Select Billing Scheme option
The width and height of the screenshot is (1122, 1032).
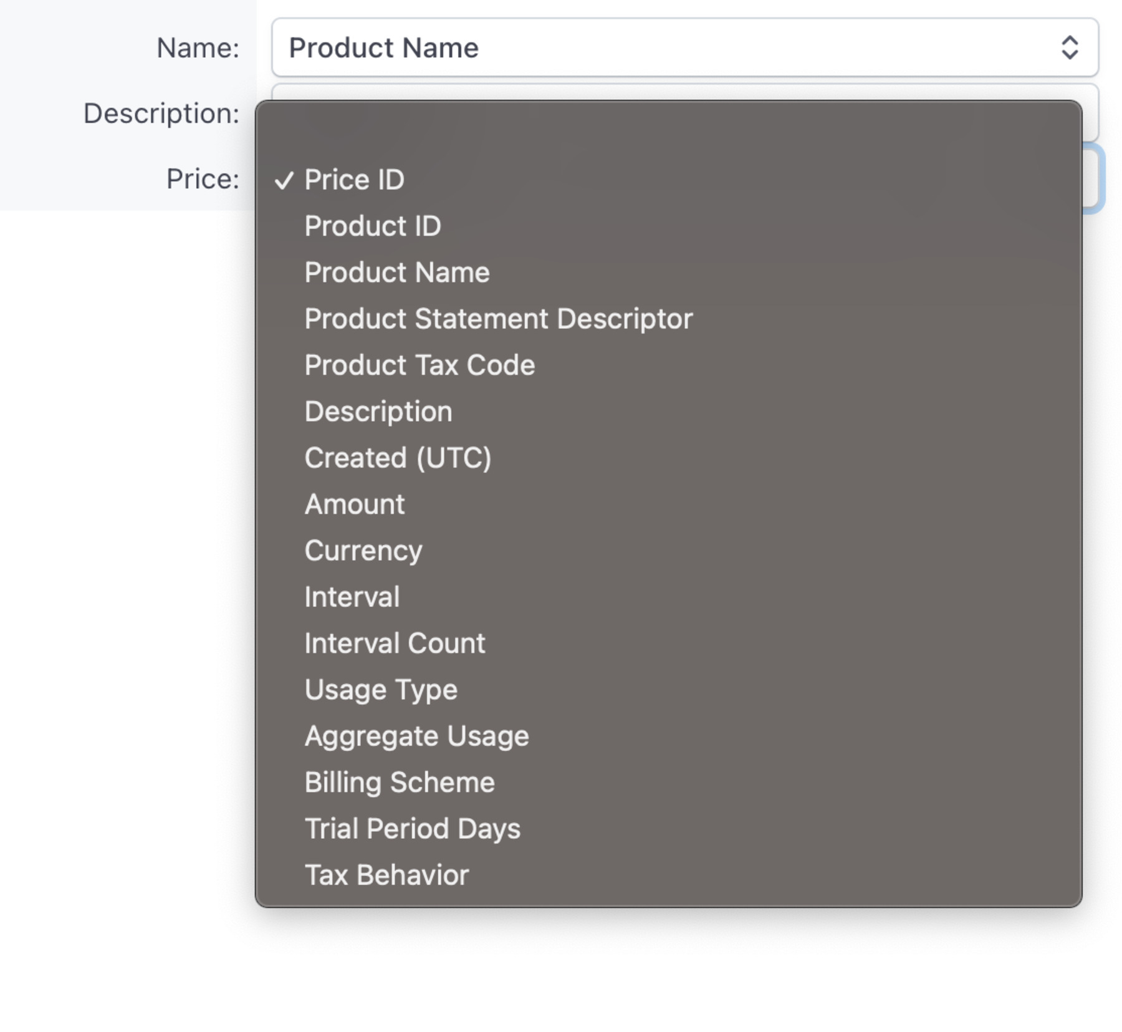tap(398, 781)
